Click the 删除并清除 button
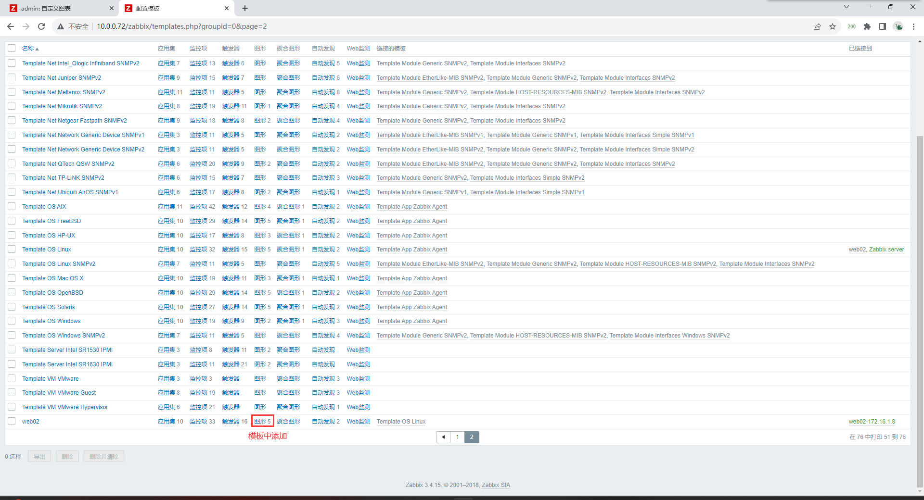This screenshot has width=924, height=500. pyautogui.click(x=104, y=457)
